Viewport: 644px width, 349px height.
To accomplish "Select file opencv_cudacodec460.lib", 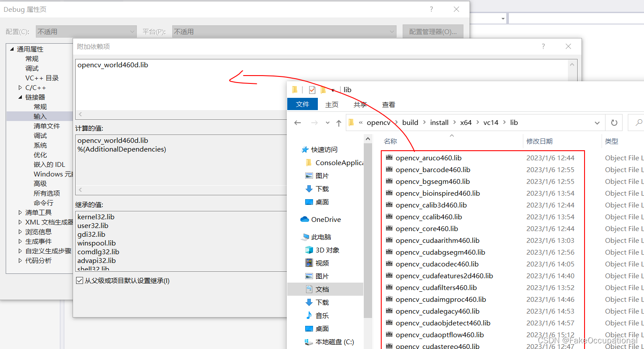I will [437, 264].
